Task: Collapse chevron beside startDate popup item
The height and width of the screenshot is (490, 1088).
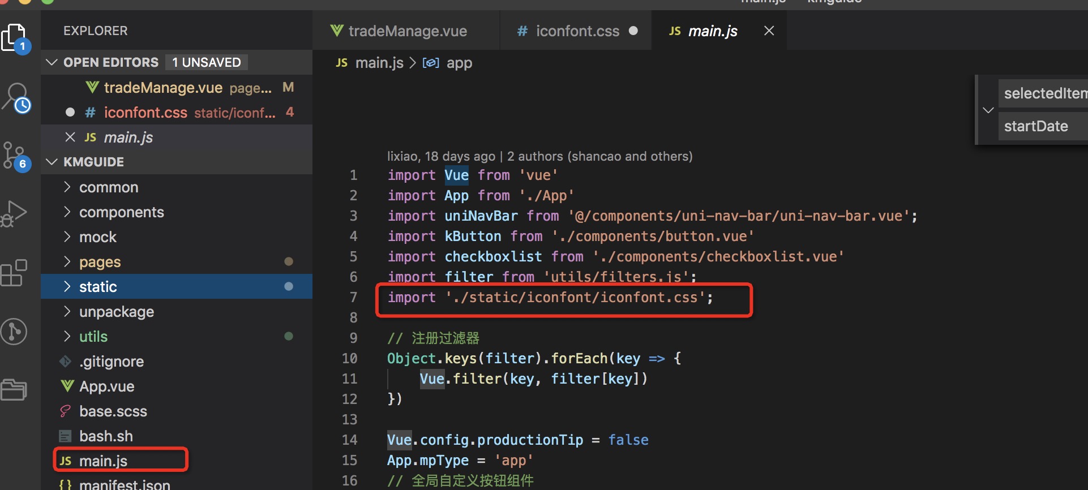Action: 988,110
